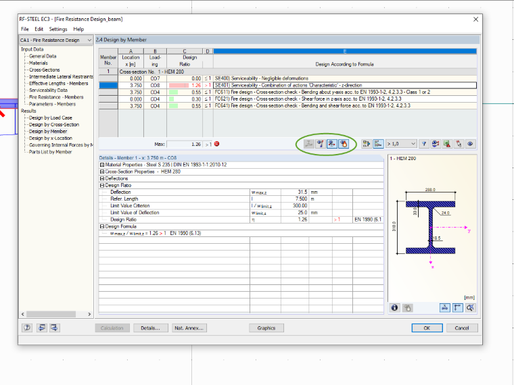
Task: Toggle the serviceability design results icon
Action: click(332, 144)
